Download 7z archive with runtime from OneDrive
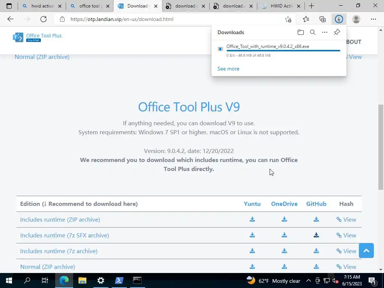 click(284, 251)
